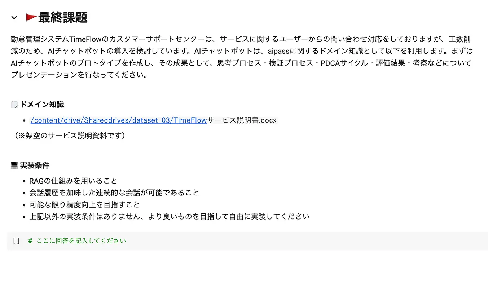Select the 実装条件 subheading
Viewport: 488px width, 305px height.
click(35, 165)
